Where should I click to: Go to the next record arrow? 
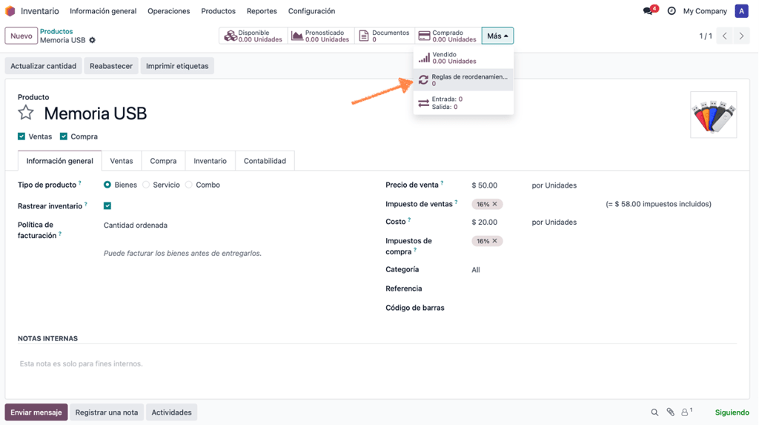(741, 36)
